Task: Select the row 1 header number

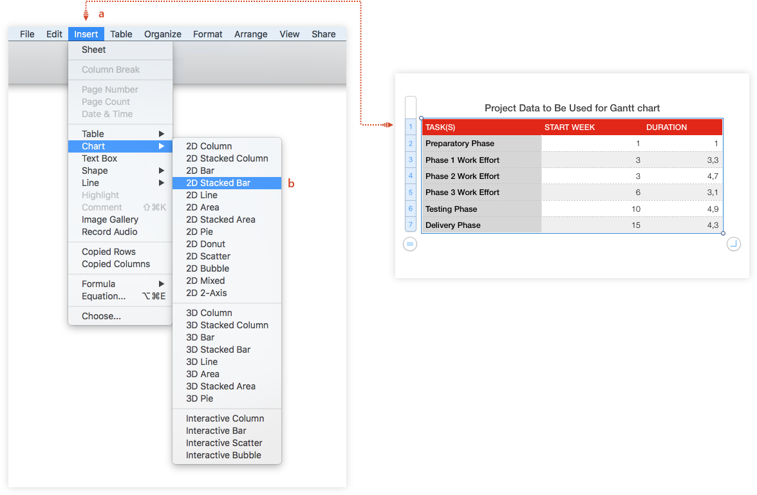Action: click(x=411, y=127)
